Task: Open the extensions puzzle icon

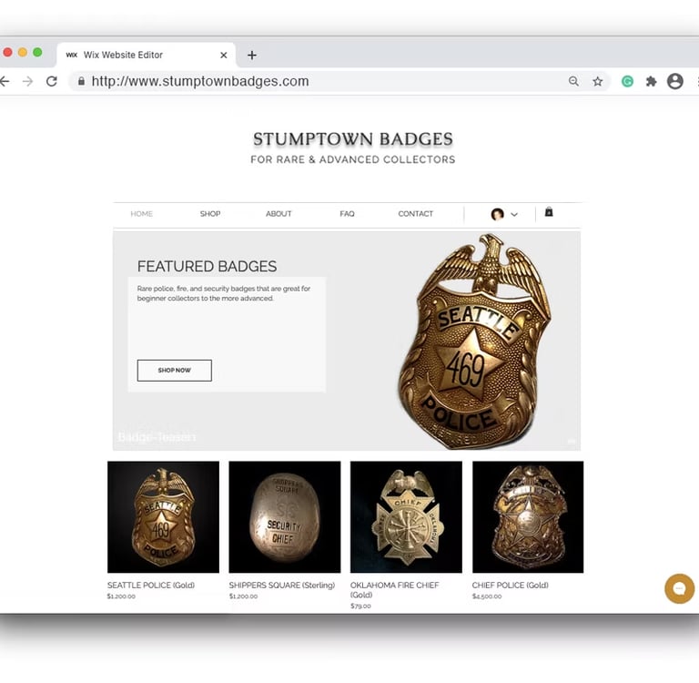Action: (652, 81)
